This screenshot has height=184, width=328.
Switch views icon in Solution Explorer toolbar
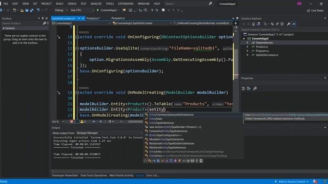point(258,24)
